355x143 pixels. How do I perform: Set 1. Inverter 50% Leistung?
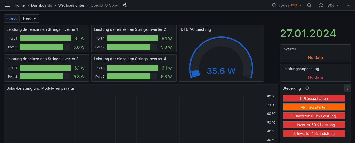(x=314, y=125)
